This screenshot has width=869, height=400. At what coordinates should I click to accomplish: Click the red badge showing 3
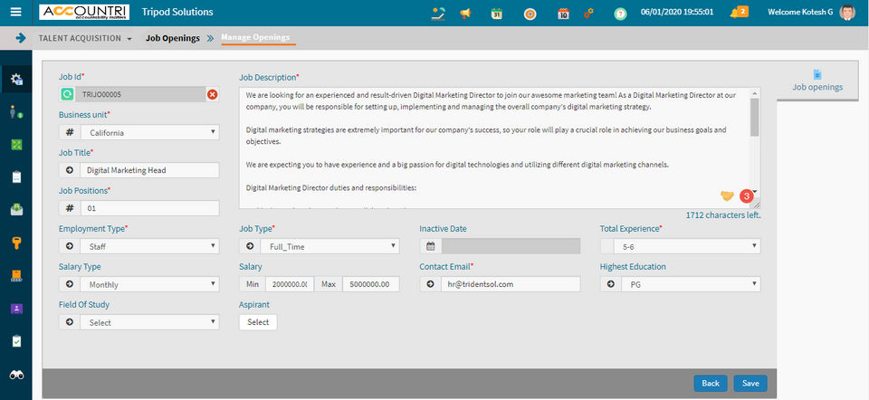pyautogui.click(x=747, y=195)
